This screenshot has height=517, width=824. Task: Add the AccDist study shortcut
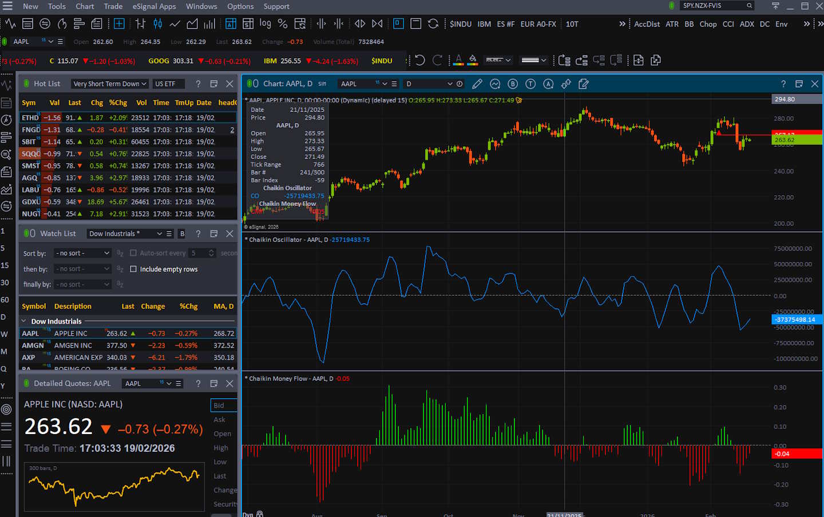pos(647,24)
